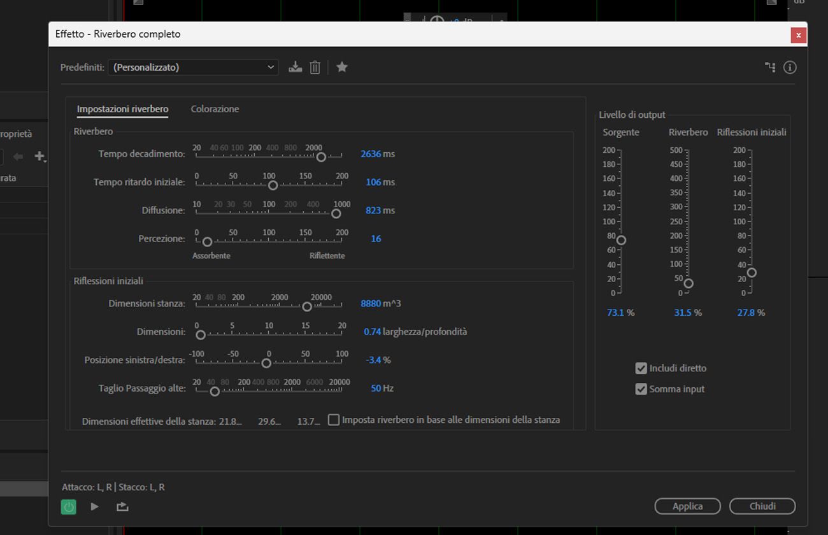Click the plus icon in the background panel
Image resolution: width=828 pixels, height=535 pixels.
pos(39,156)
